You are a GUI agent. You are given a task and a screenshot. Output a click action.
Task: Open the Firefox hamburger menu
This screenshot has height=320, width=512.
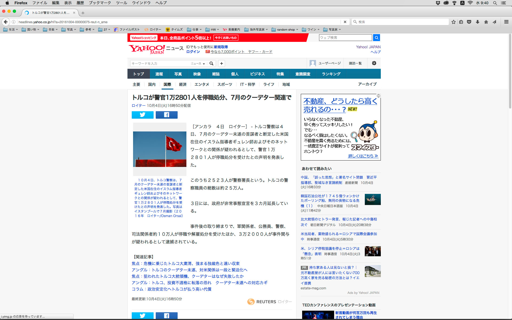coord(506,22)
